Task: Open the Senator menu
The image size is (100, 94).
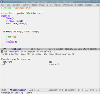Action: click(x=79, y=5)
